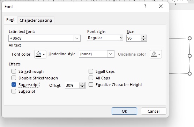Viewport: 194px width, 127px height.
Task: Click the middle-right text box resize handle
Action: pyautogui.click(x=189, y=56)
